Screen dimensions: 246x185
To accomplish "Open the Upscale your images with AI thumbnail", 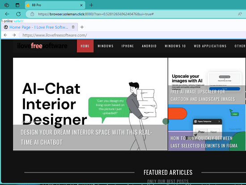I will pos(207,71).
